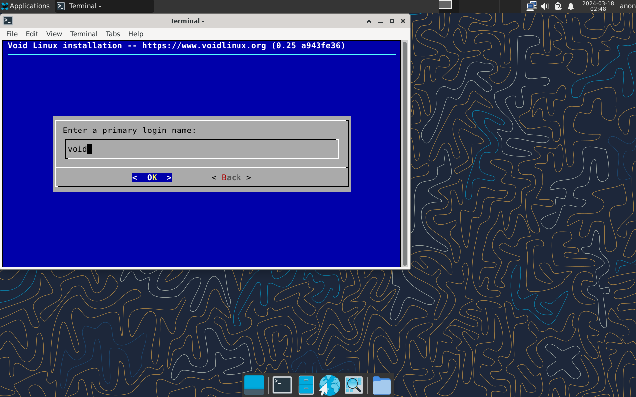Click the date and time clock
Image resolution: width=636 pixels, height=397 pixels.
pos(598,6)
